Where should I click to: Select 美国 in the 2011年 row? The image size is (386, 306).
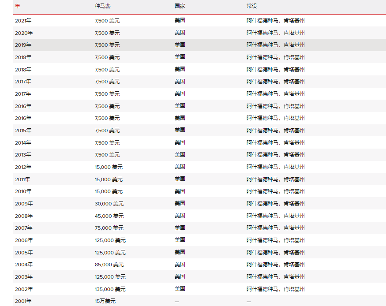click(180, 179)
